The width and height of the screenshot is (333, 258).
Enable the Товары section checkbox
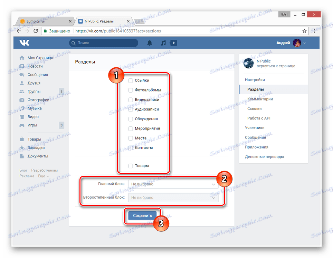point(131,166)
